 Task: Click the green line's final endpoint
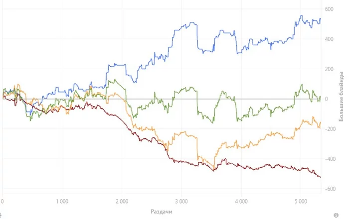click(321, 97)
